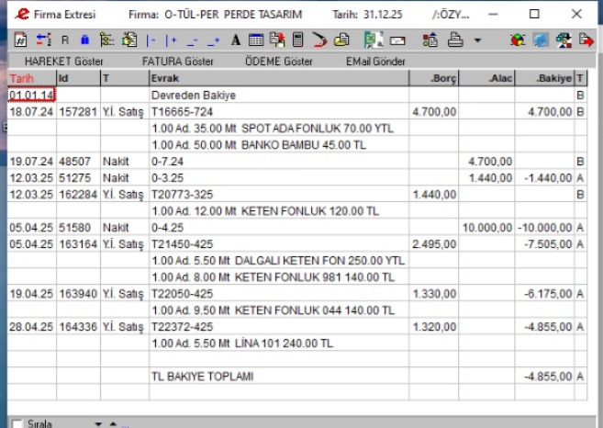Select the 01.01.14 date cell
This screenshot has height=428, width=603.
[x=30, y=95]
